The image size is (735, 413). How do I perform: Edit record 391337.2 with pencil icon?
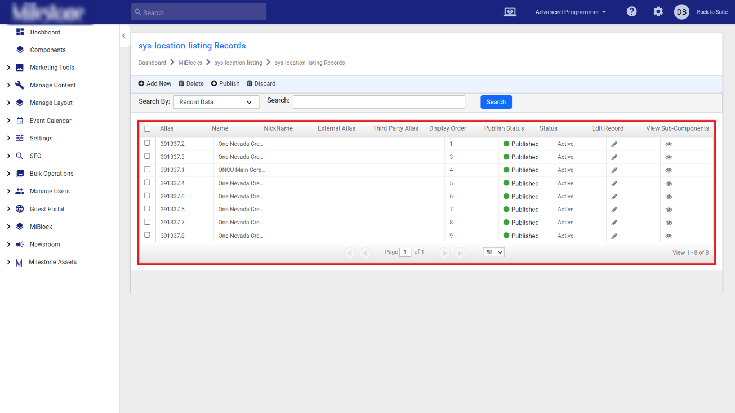(x=614, y=144)
